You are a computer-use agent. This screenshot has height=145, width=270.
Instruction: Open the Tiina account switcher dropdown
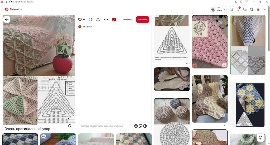tap(218, 9)
